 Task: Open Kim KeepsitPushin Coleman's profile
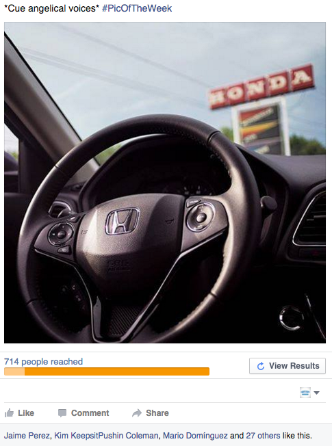pyautogui.click(x=106, y=436)
